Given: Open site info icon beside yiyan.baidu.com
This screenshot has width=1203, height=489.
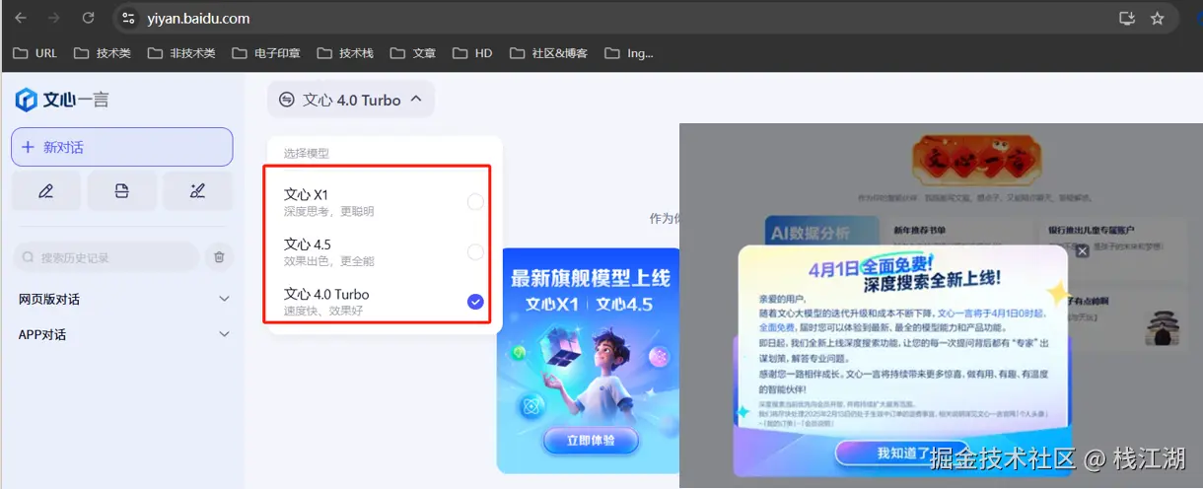Looking at the screenshot, I should pos(128,18).
